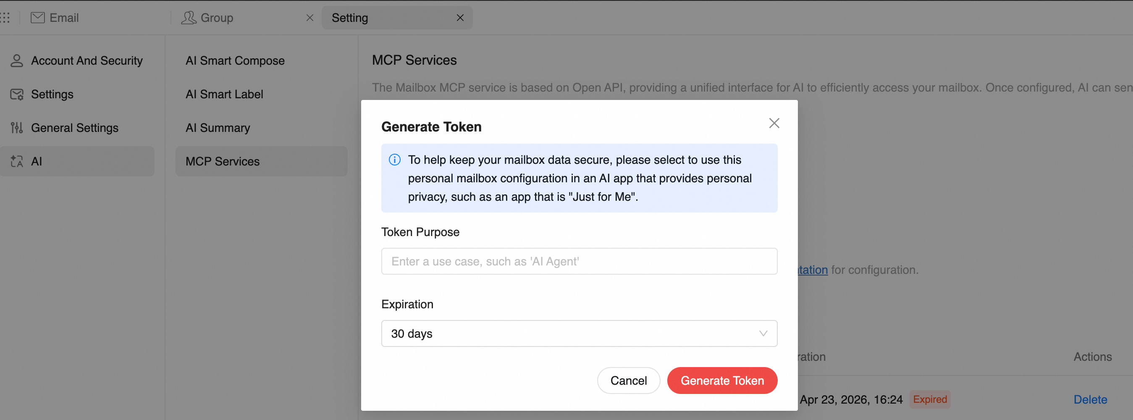Click the red Generate Token button
1133x420 pixels.
point(722,381)
